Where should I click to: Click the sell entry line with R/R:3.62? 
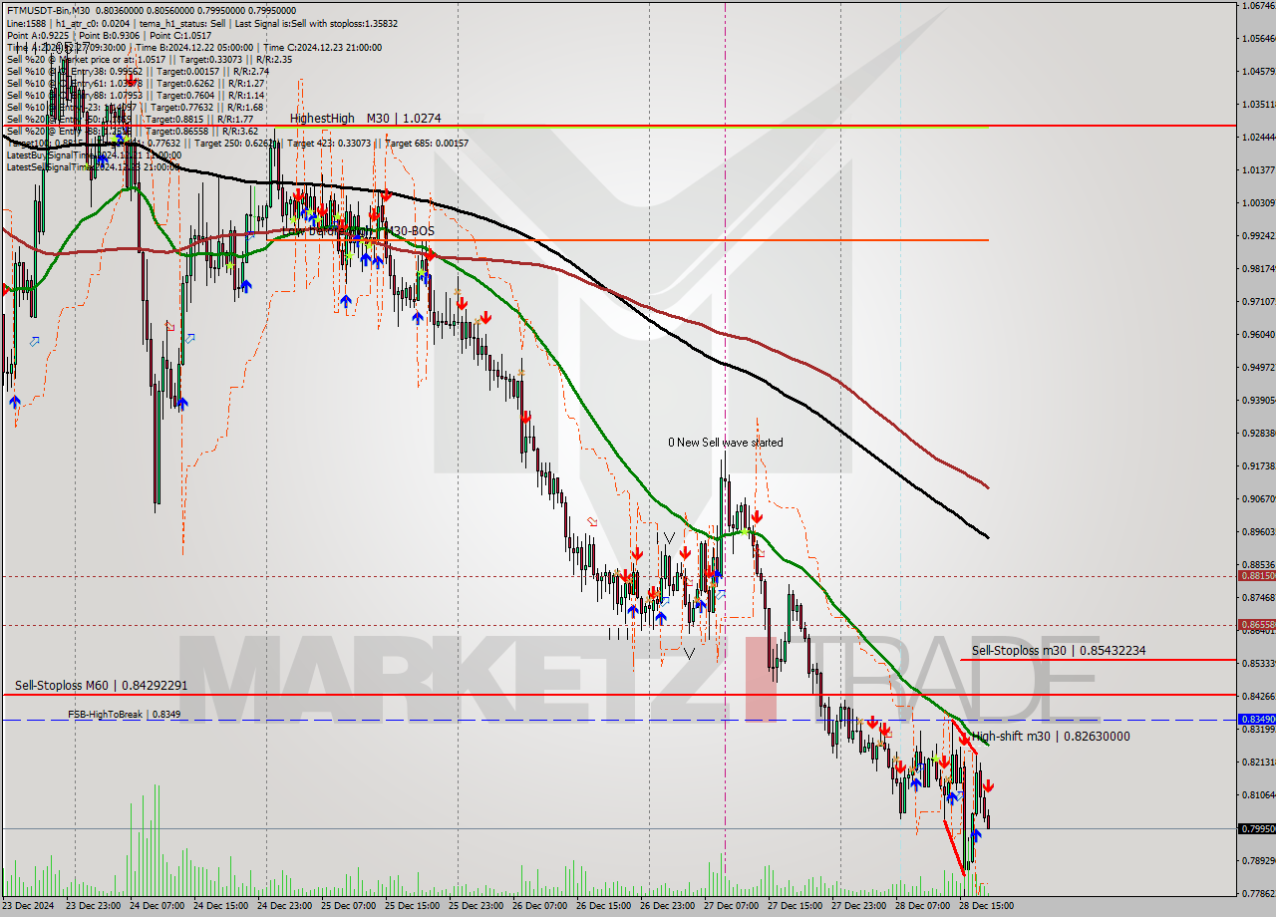[x=135, y=131]
